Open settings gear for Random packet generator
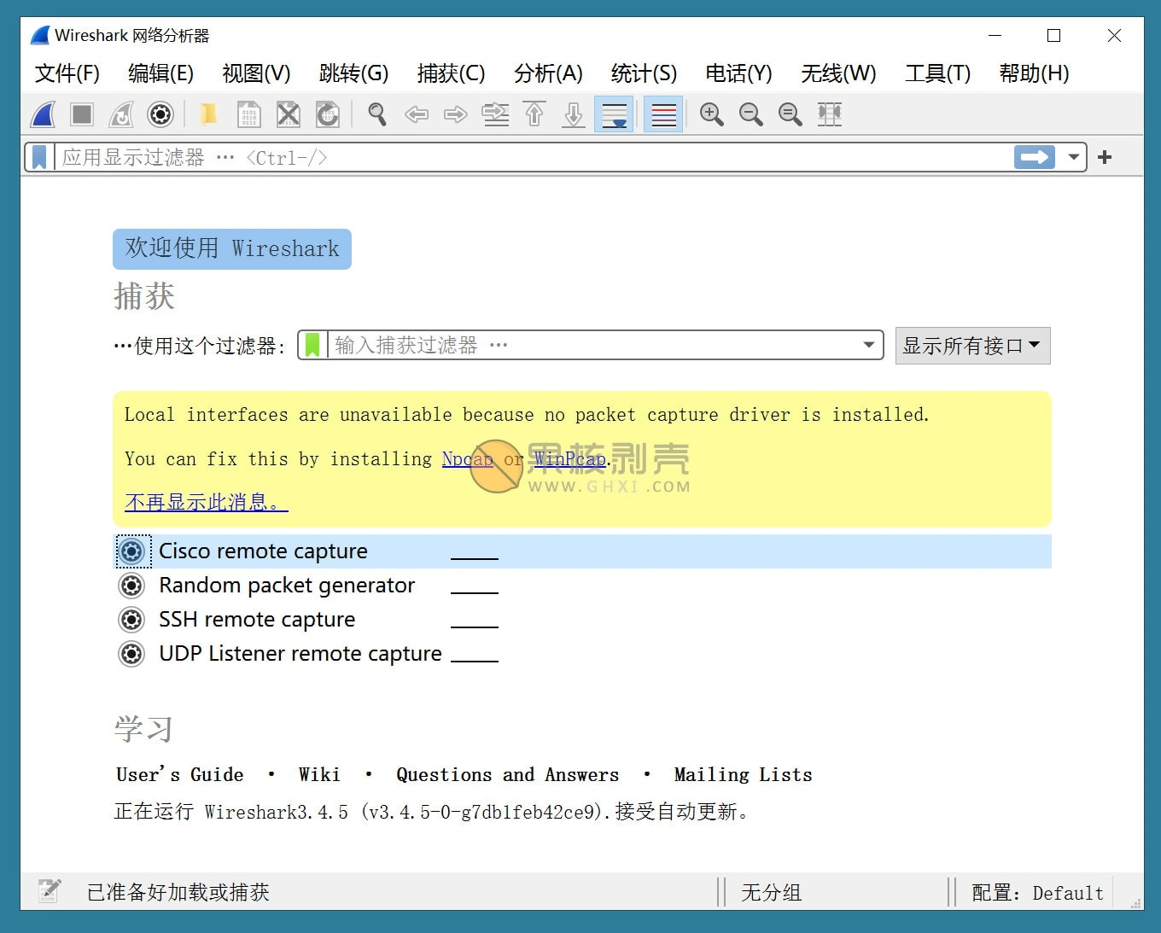The image size is (1161, 933). coord(131,586)
